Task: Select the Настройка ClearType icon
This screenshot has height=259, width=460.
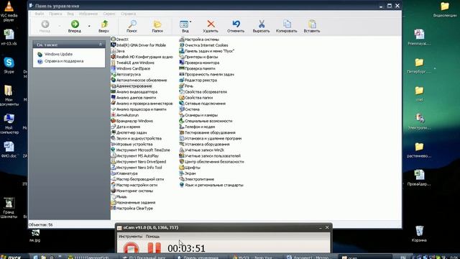Action: pyautogui.click(x=114, y=208)
